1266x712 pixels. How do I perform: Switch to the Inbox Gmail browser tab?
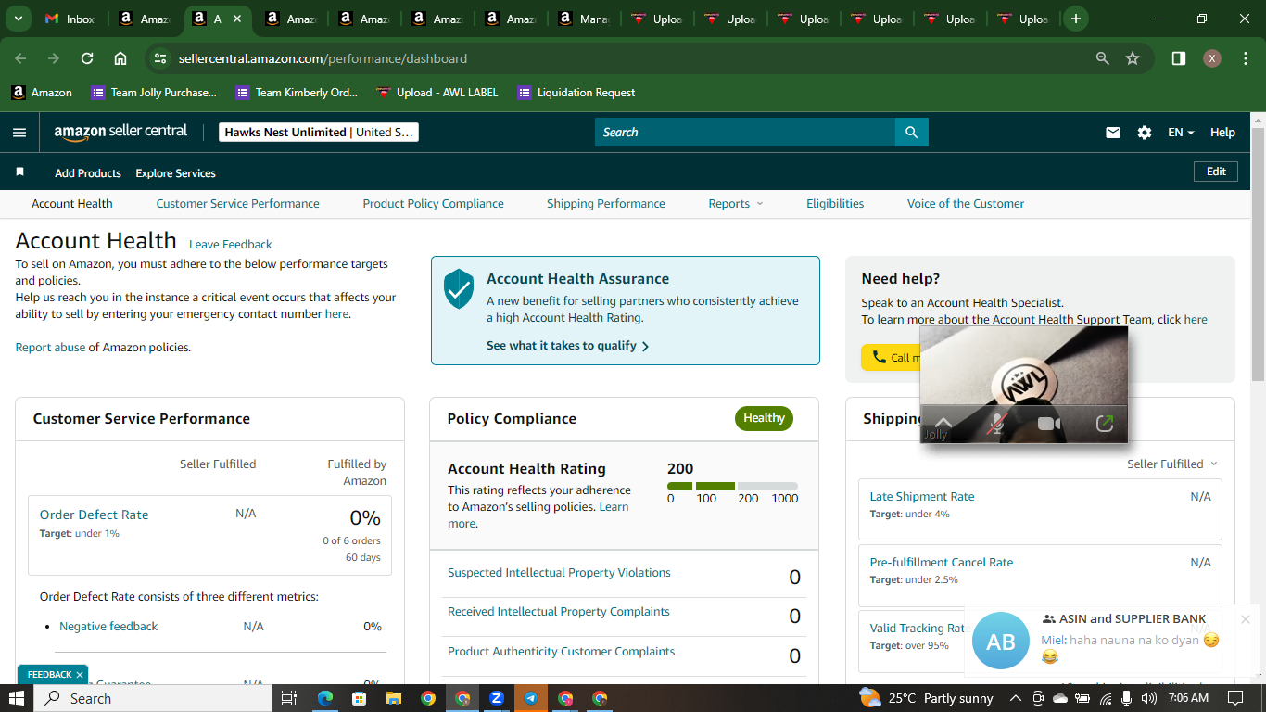coord(70,19)
